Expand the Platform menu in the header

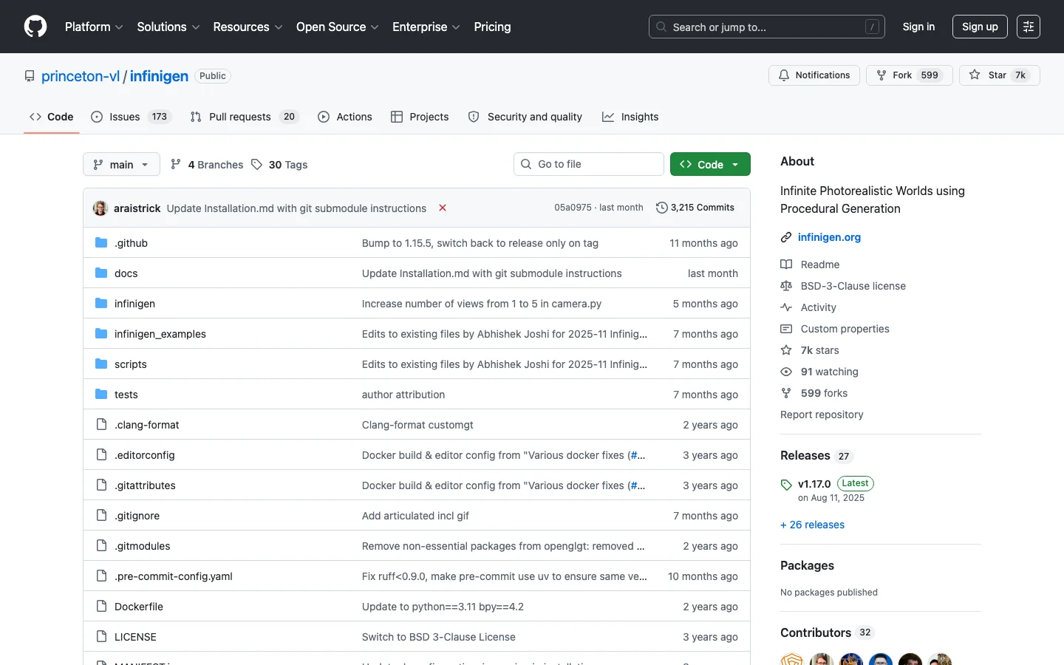(x=94, y=27)
